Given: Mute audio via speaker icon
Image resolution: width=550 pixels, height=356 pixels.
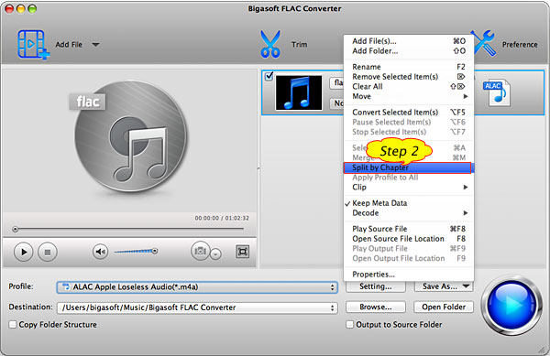Looking at the screenshot, I should pyautogui.click(x=100, y=252).
